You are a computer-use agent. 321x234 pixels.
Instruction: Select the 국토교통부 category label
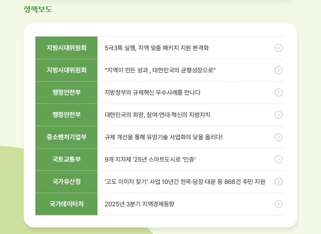[66, 159]
